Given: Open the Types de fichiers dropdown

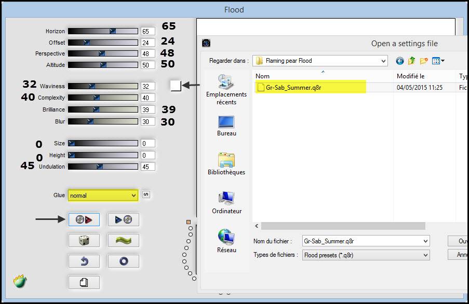Looking at the screenshot, I should coord(366,255).
